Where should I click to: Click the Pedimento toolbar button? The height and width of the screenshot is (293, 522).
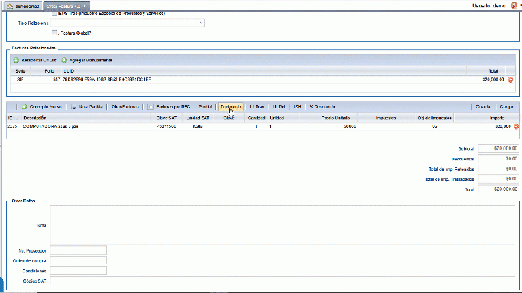tap(231, 107)
